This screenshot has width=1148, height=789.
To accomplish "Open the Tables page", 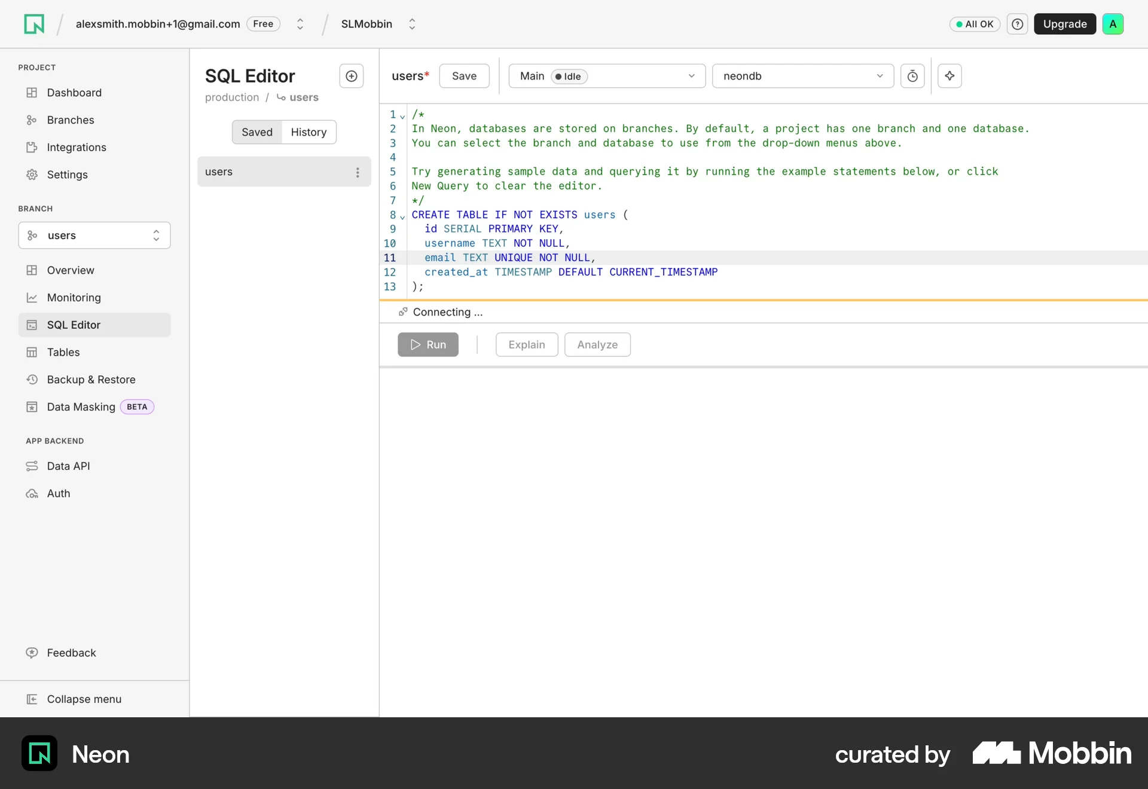I will pyautogui.click(x=94, y=352).
